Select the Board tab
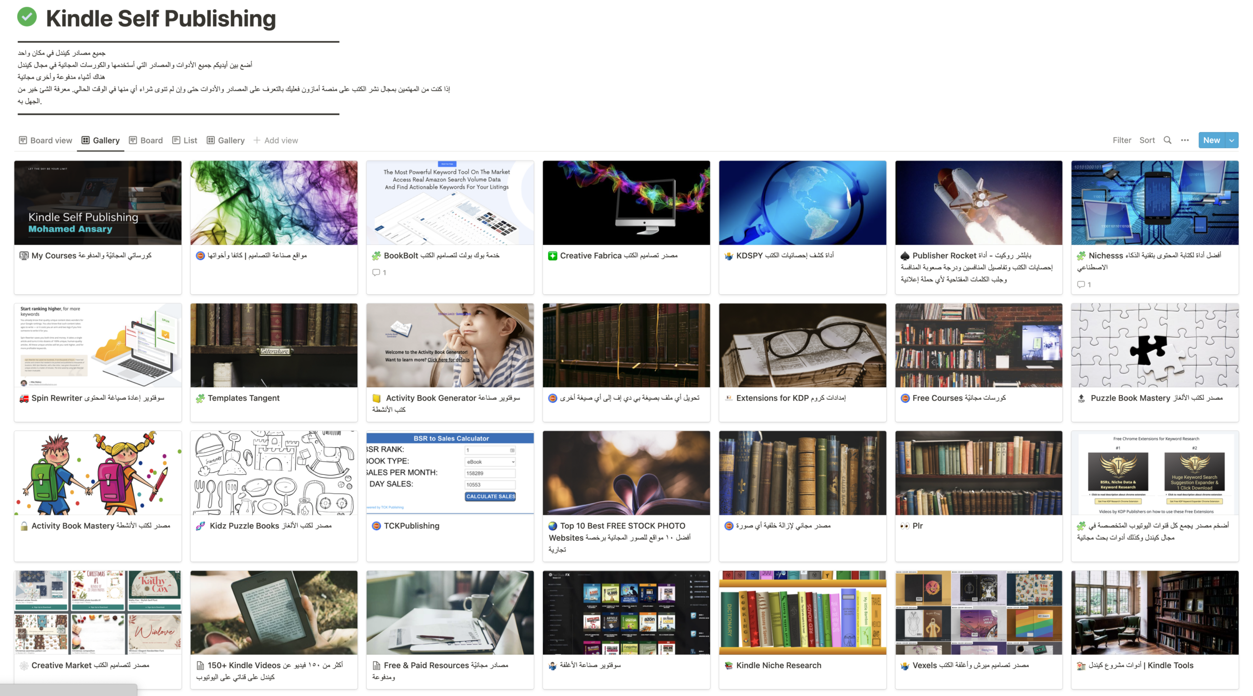Screen dimensions: 1253x696 [x=146, y=140]
